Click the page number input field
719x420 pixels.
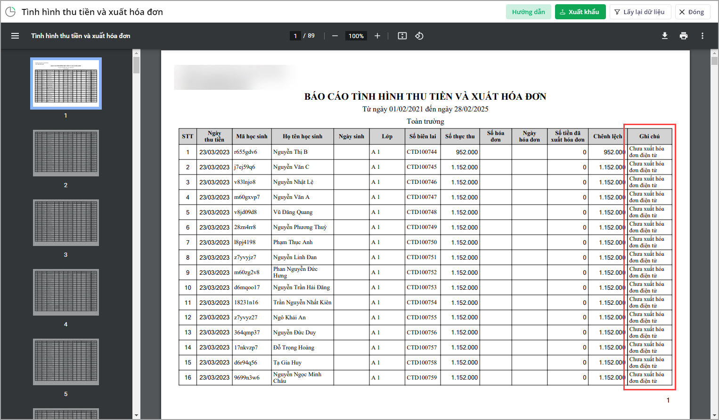295,36
